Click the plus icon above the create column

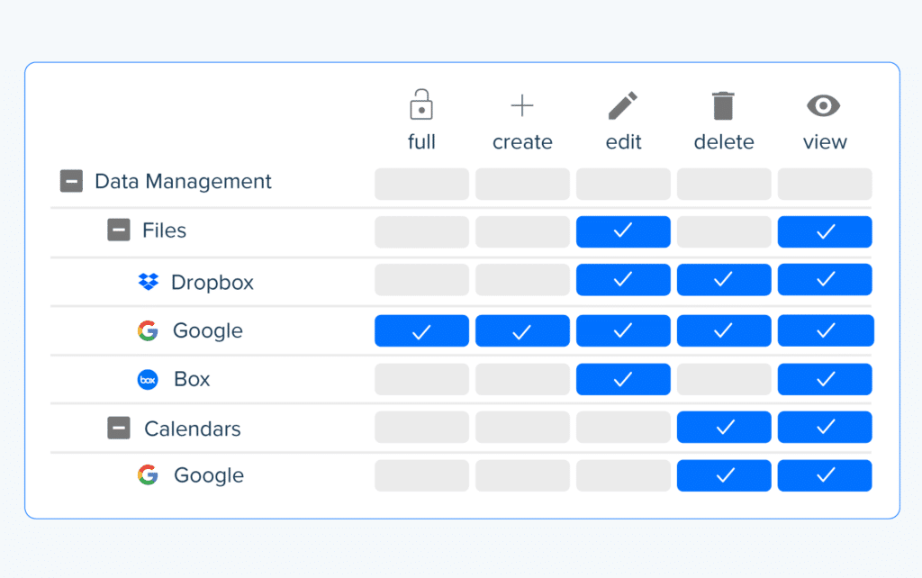(x=522, y=104)
